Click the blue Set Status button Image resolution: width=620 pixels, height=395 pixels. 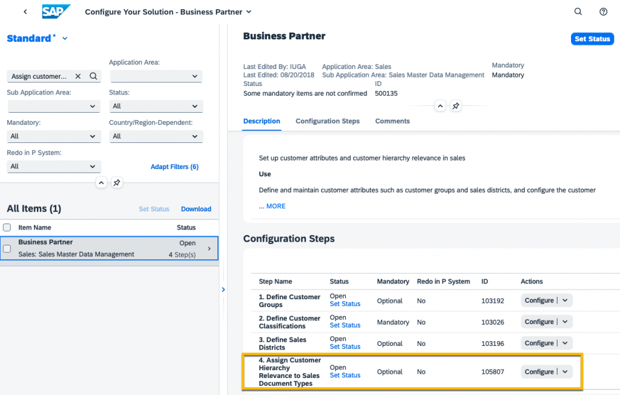click(592, 39)
